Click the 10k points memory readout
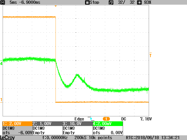Screen dimensions: 187x140 click(x=101, y=138)
